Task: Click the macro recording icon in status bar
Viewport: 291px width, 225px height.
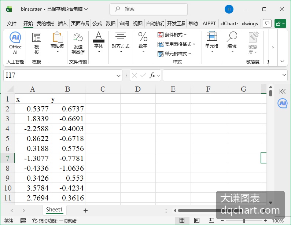Action: [23, 221]
